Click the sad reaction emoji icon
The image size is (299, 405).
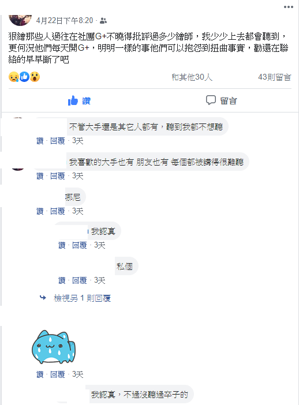pos(13,77)
